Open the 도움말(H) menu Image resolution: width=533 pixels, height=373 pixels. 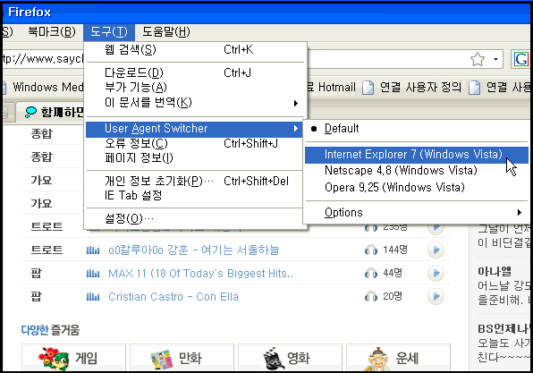(x=165, y=32)
